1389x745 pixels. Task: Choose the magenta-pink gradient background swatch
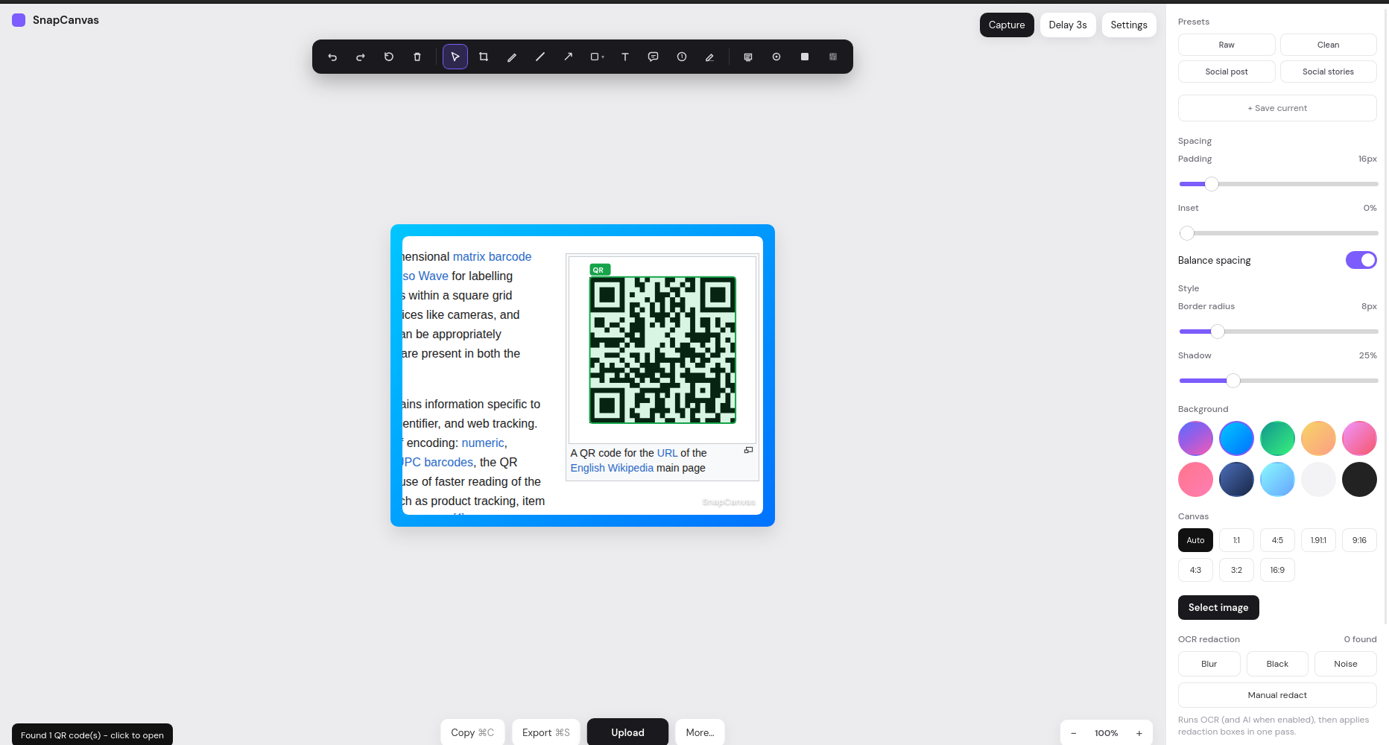[1359, 438]
